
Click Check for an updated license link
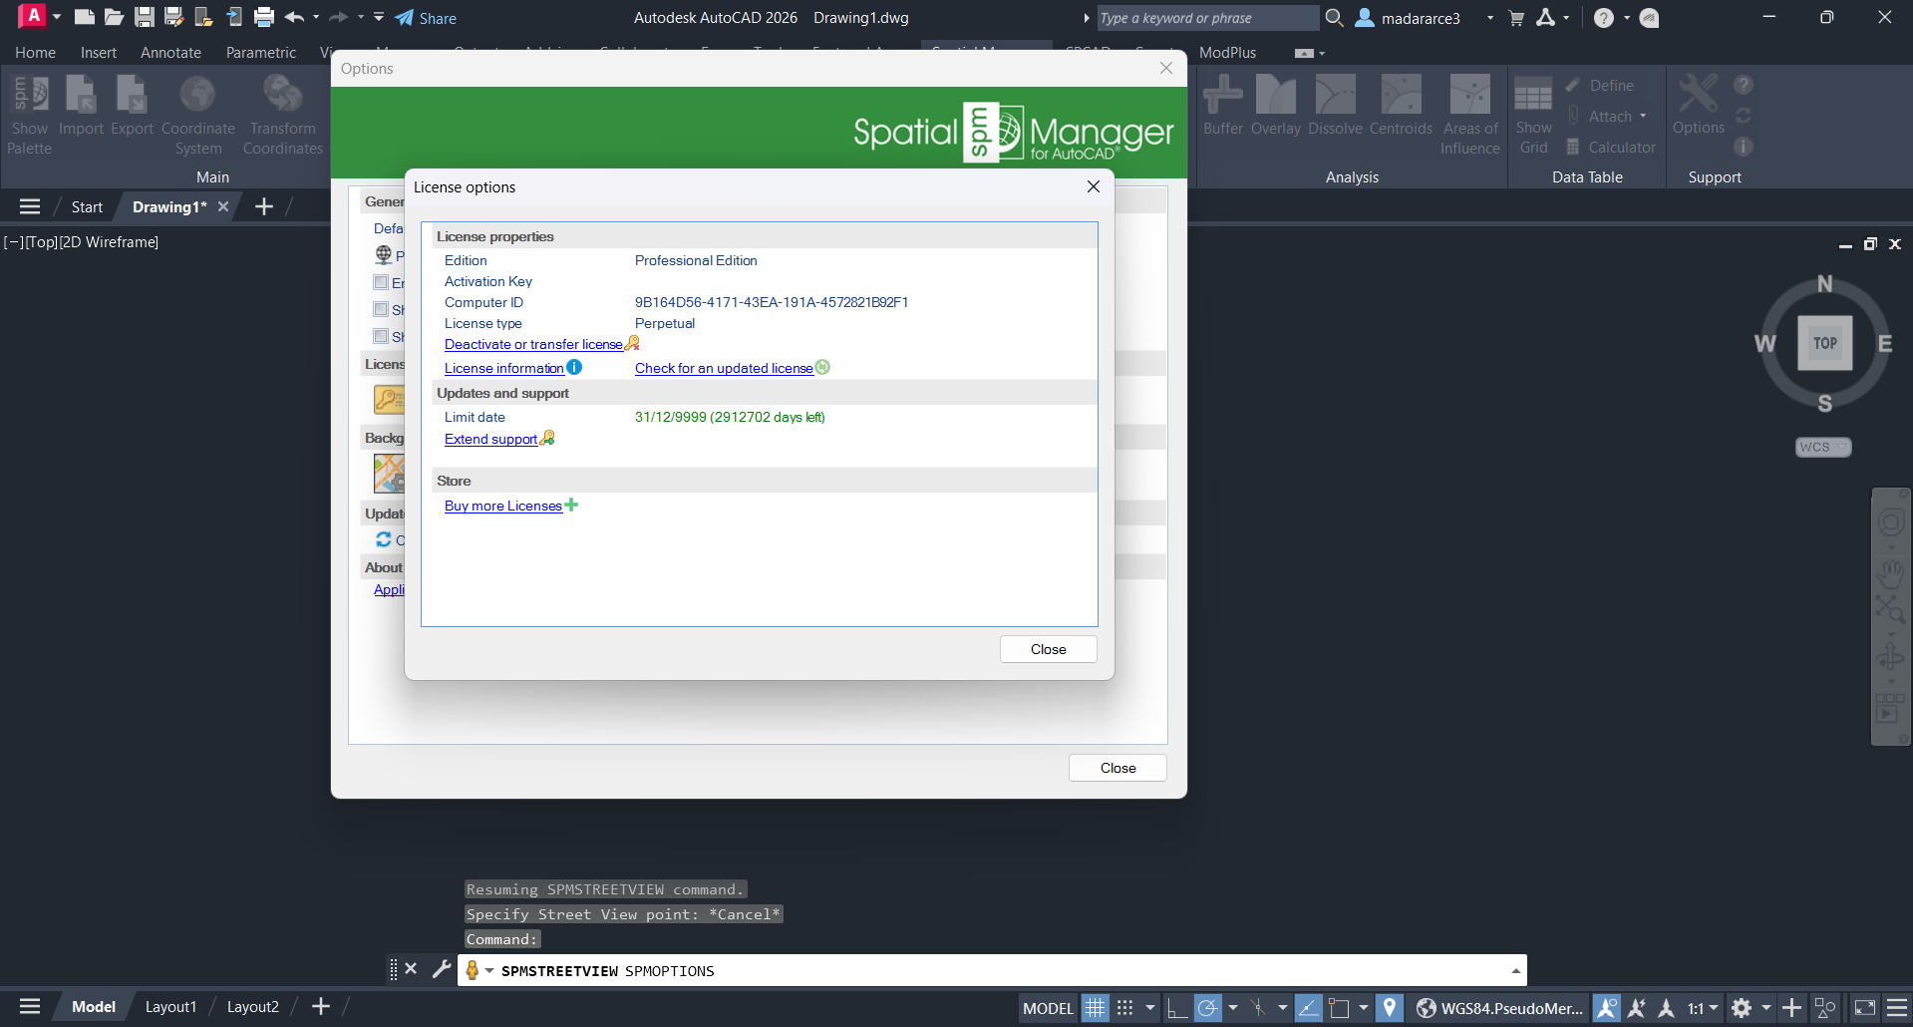point(724,368)
